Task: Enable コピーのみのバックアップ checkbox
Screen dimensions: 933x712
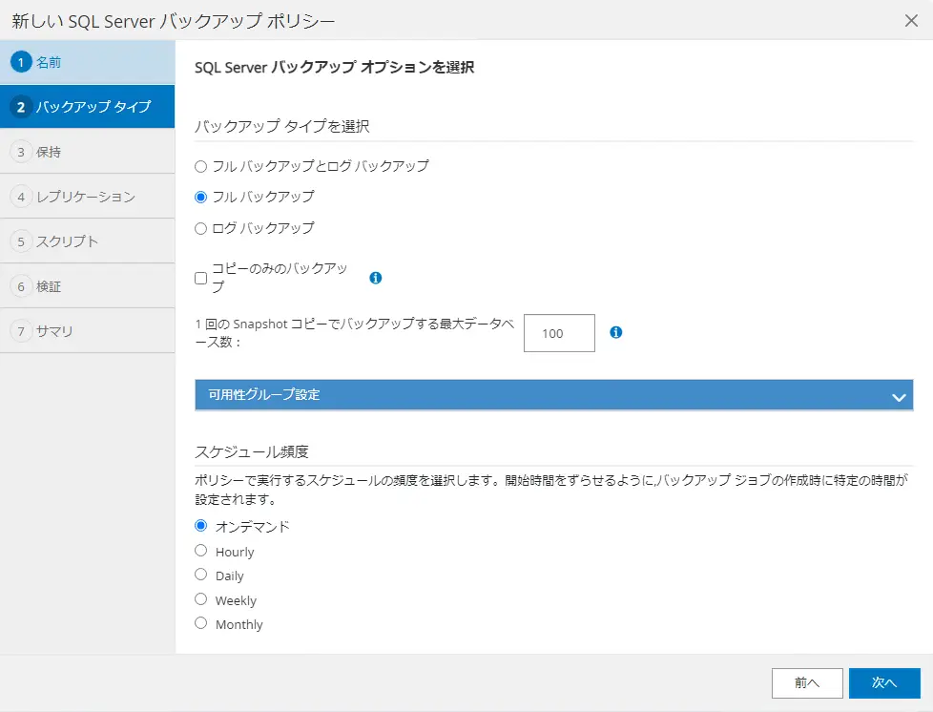Action: pyautogui.click(x=201, y=278)
